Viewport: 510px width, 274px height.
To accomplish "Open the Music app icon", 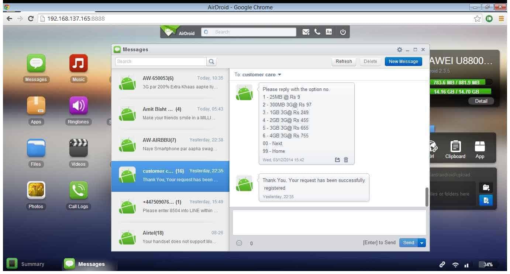I will [78, 63].
